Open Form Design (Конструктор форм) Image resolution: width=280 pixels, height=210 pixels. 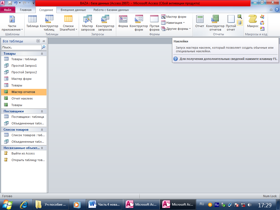139,23
